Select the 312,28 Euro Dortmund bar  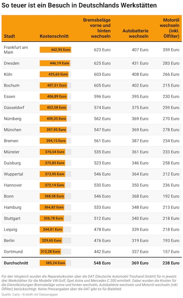[x=50, y=252]
